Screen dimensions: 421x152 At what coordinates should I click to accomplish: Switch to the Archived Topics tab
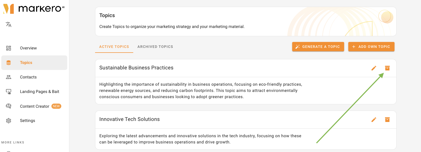155,47
